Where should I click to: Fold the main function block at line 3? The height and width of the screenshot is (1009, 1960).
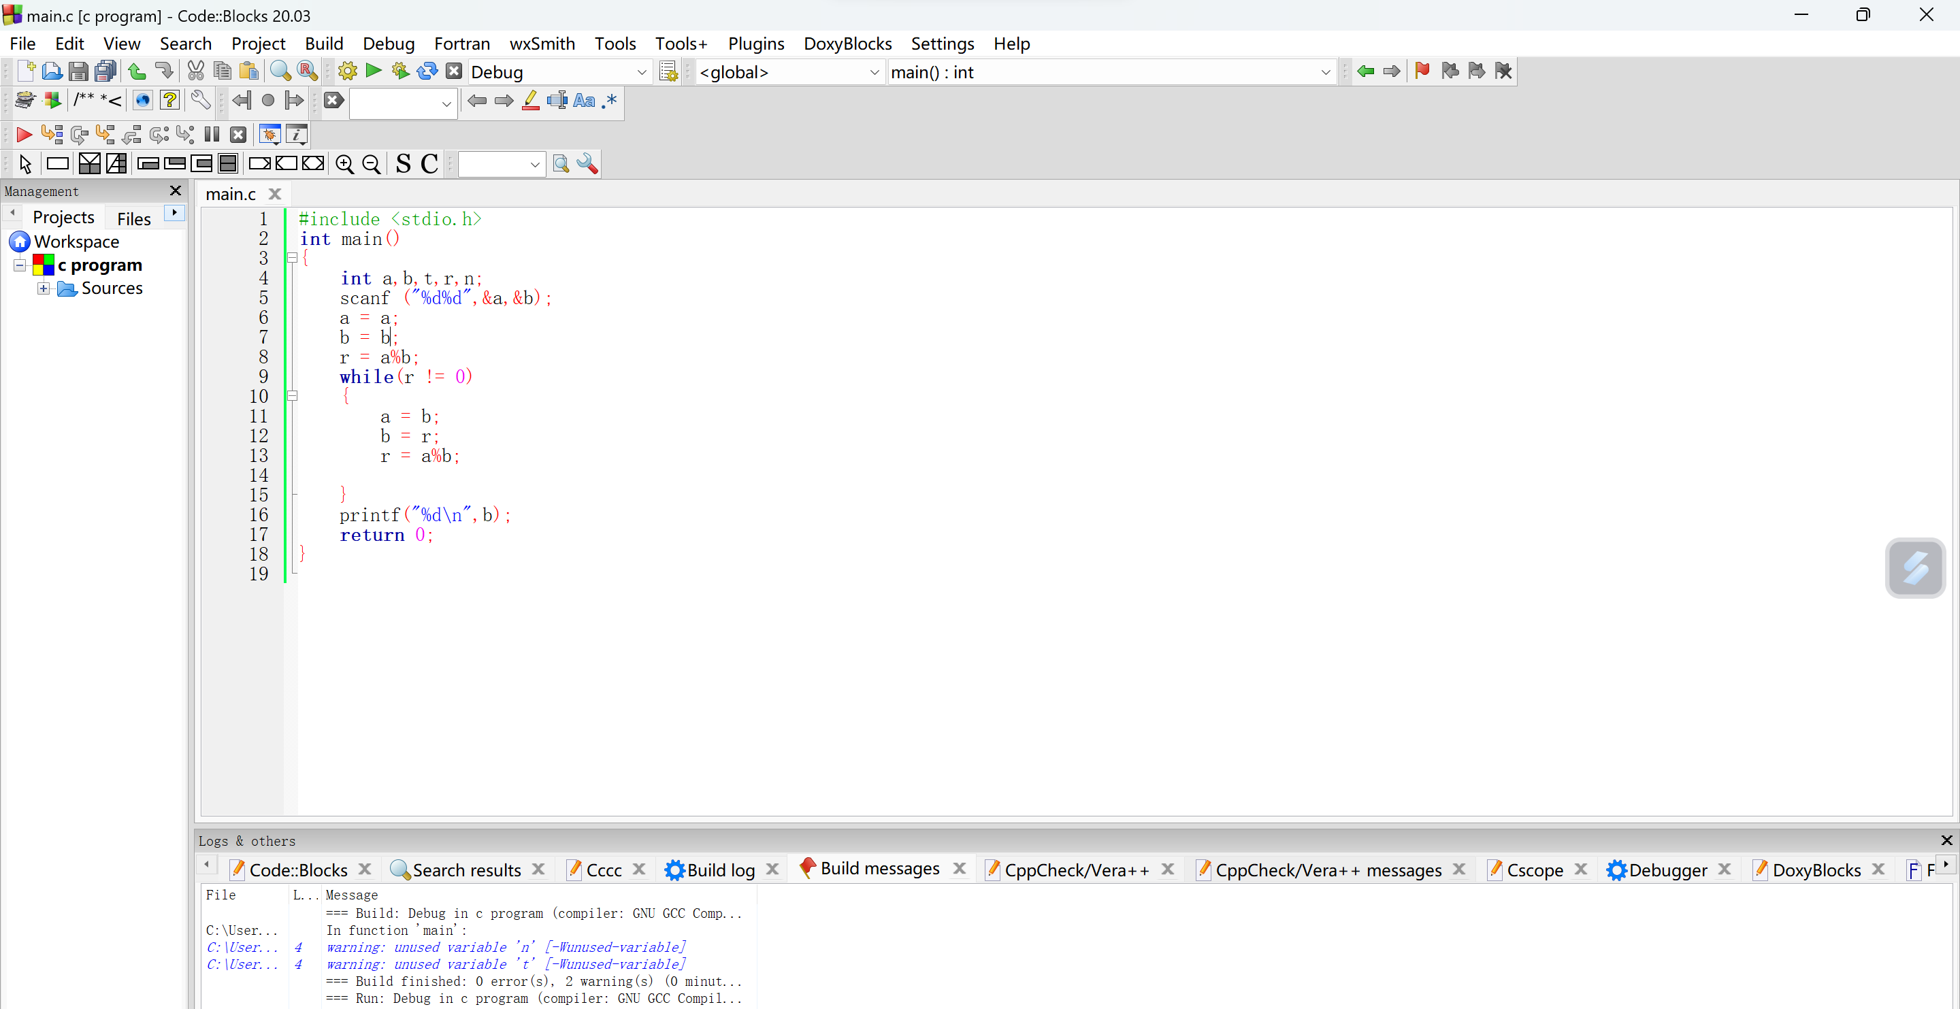[292, 259]
